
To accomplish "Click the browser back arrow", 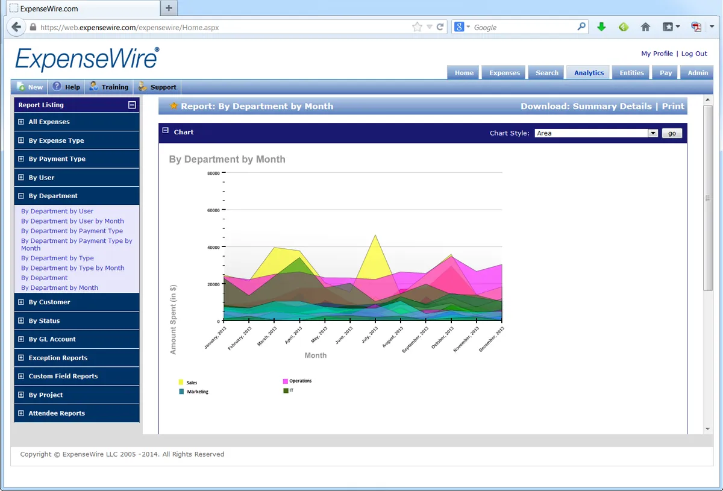I will 17,27.
